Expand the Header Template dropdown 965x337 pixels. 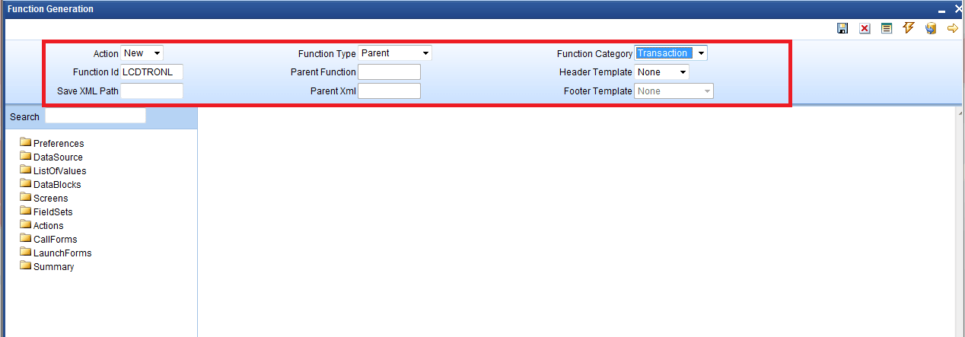662,72
